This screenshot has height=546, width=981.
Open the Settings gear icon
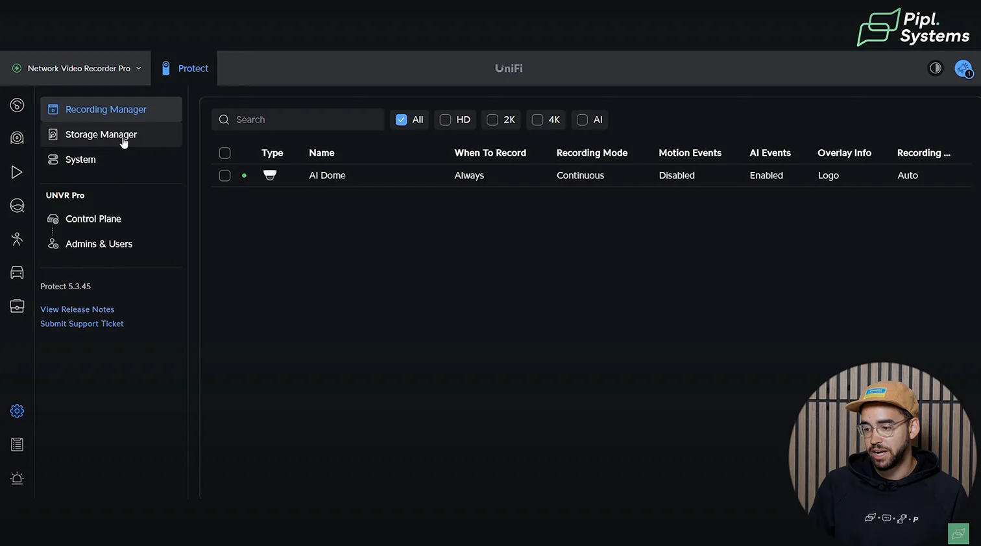(17, 411)
